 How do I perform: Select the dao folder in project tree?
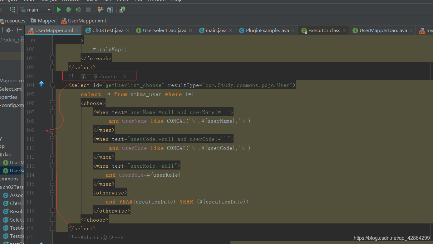7,154
